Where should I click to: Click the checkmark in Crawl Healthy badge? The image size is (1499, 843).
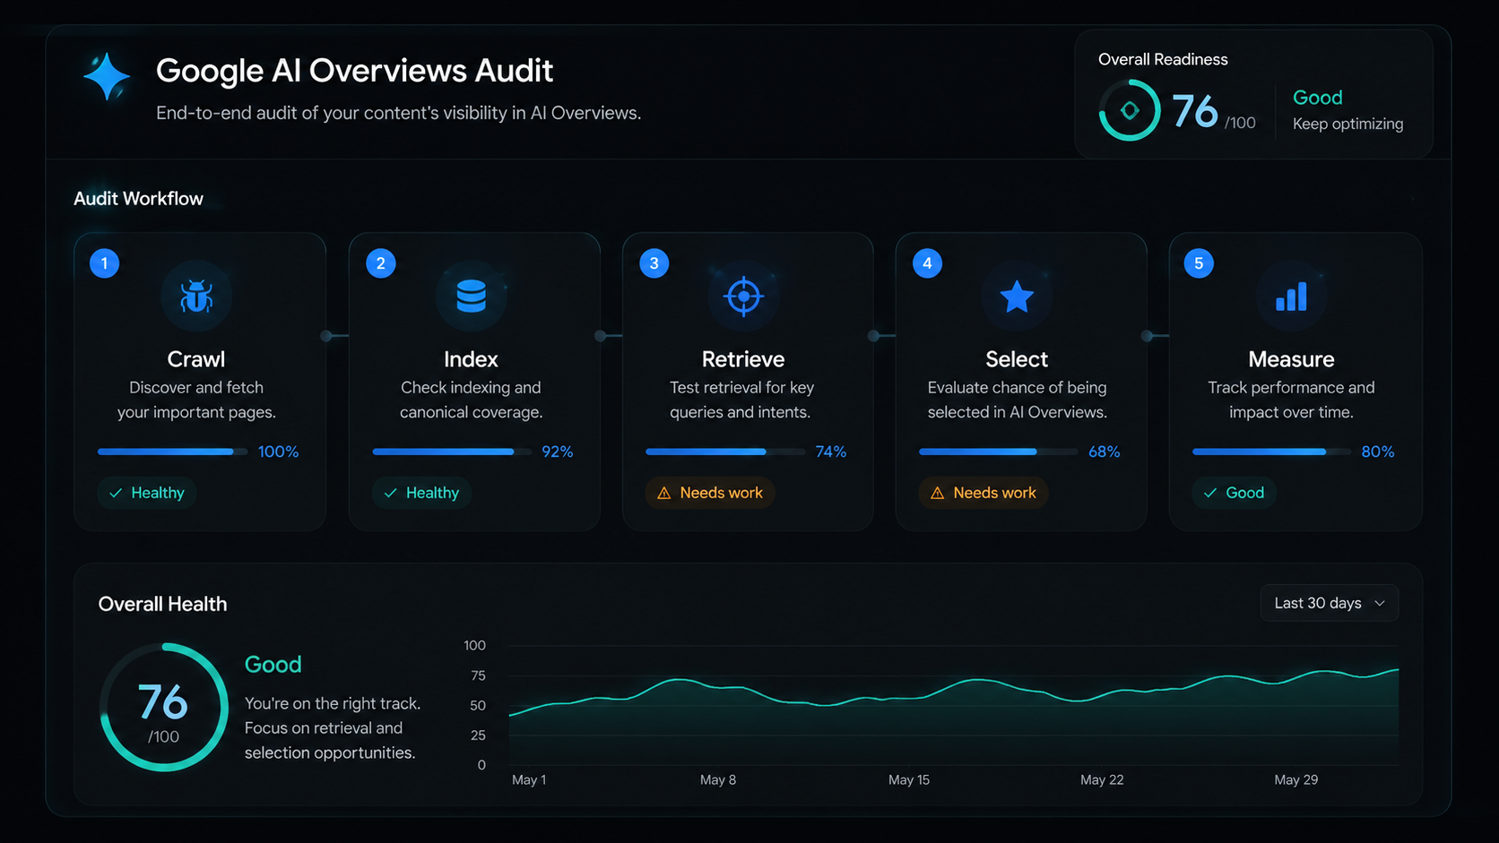116,493
